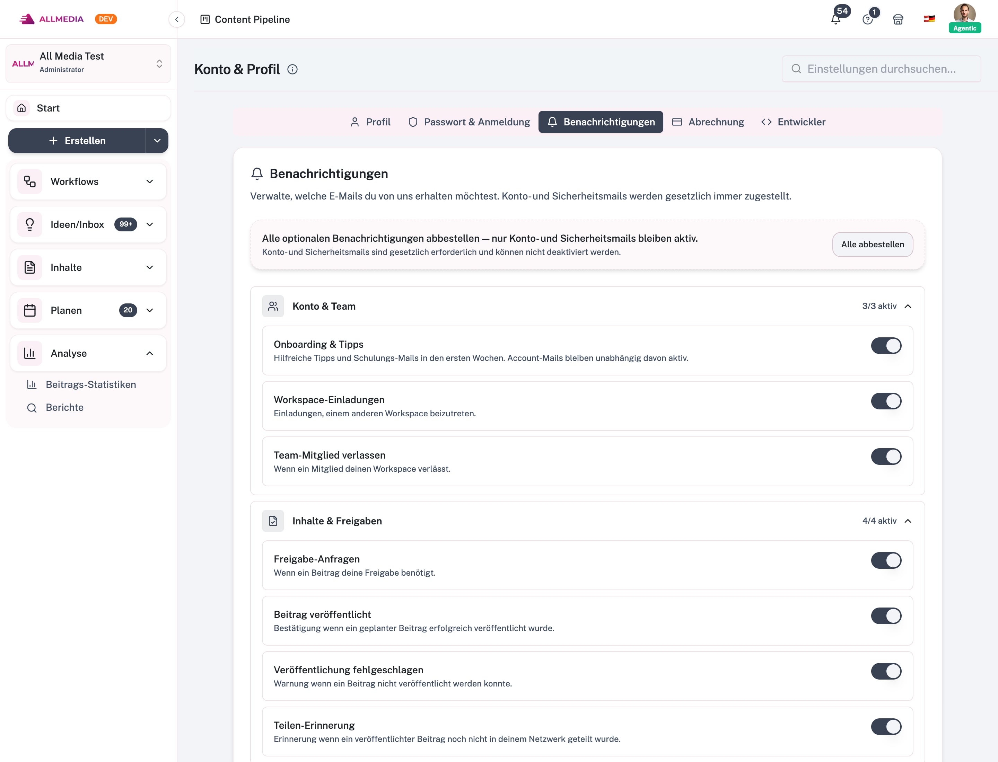This screenshot has width=998, height=762.
Task: Open the All Media Test workspace switcher
Action: click(x=88, y=63)
